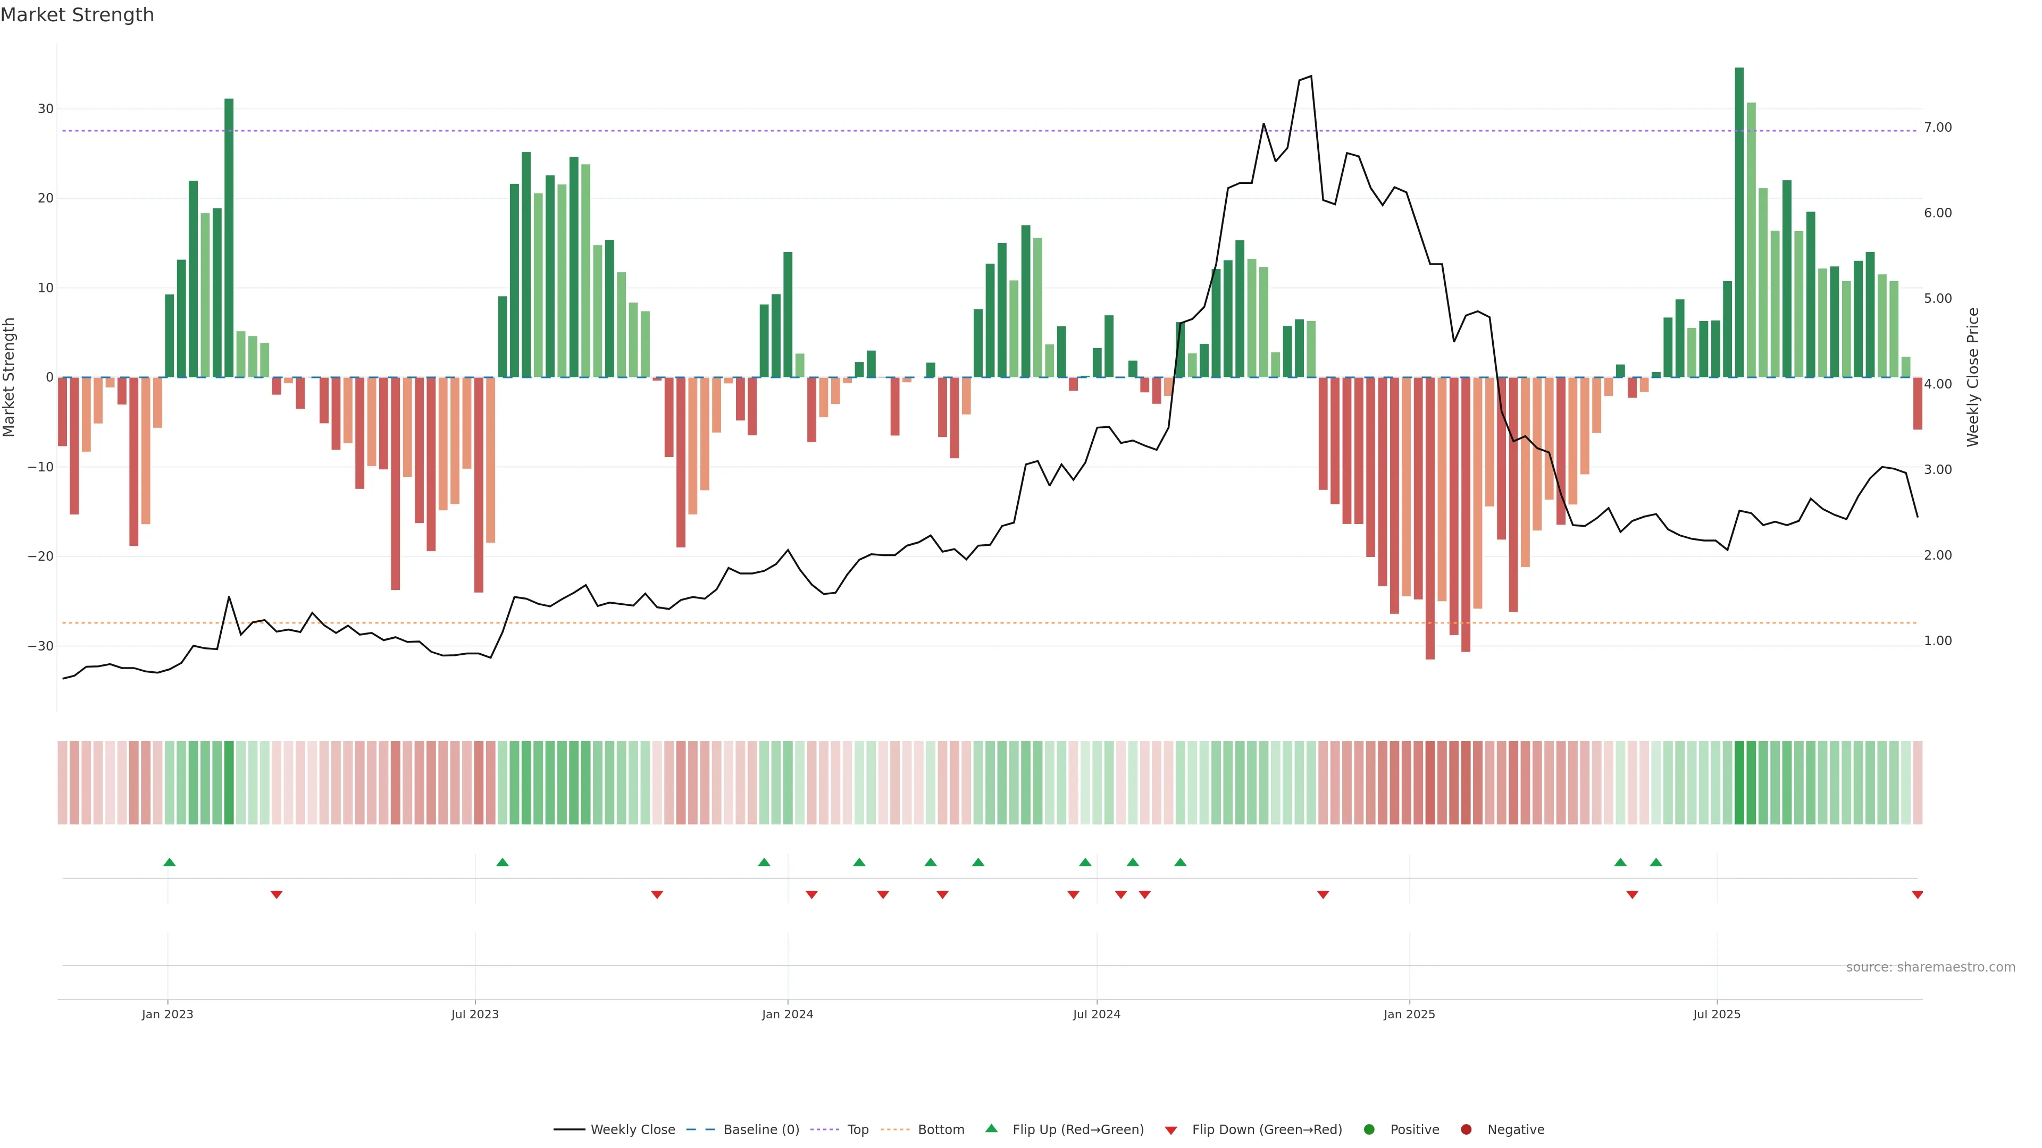
Task: Click Flip Up green triangle legend icon
Action: [991, 1129]
